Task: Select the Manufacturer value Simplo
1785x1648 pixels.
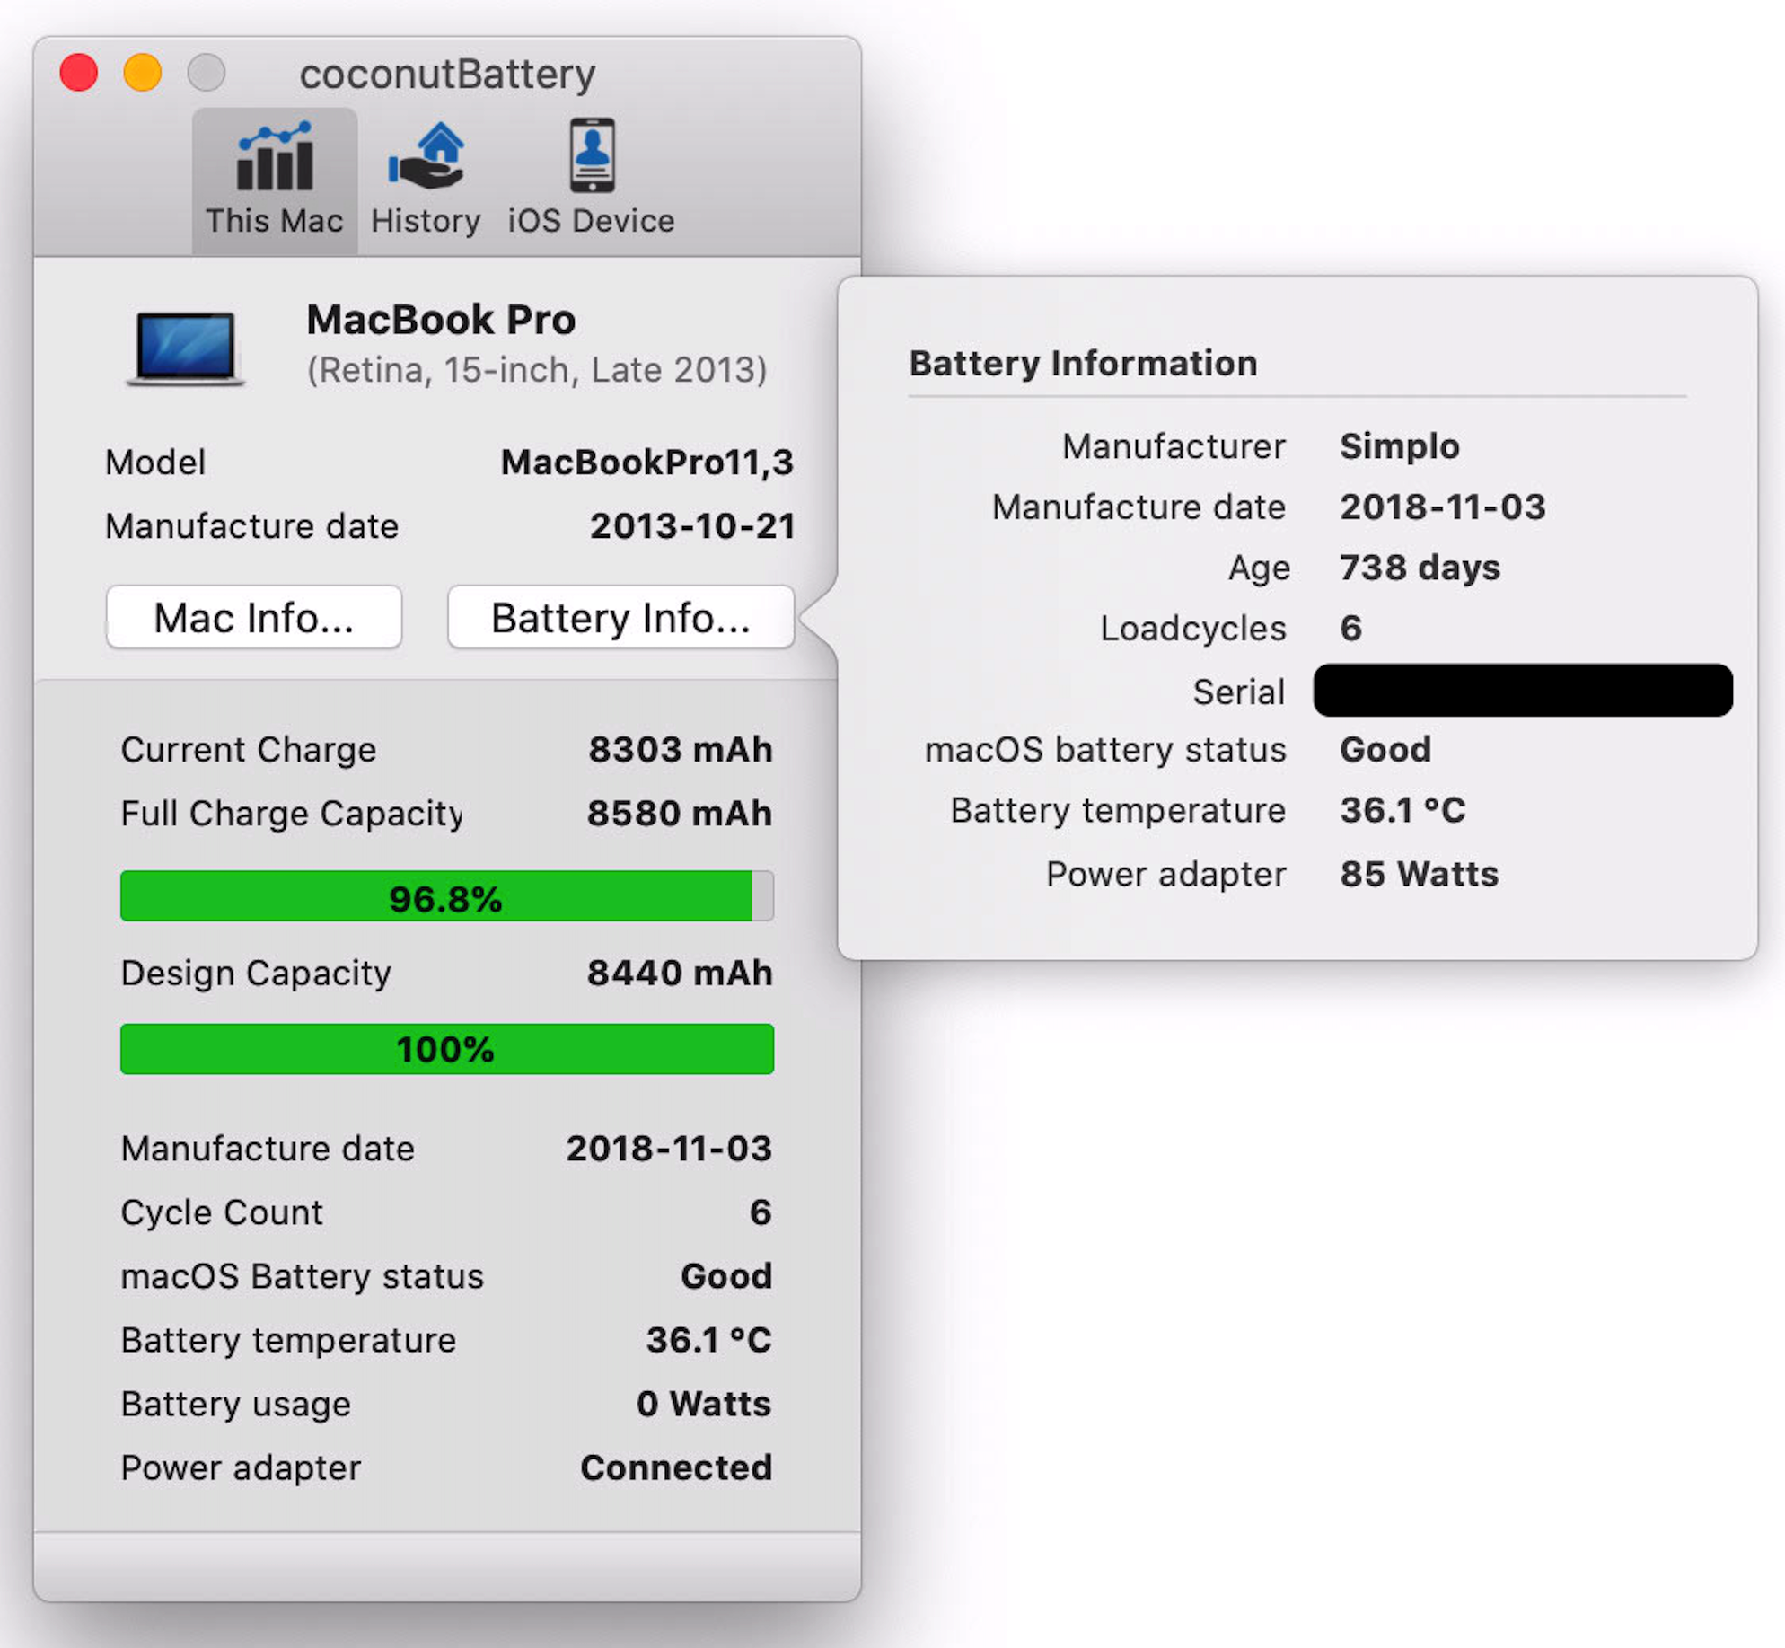Action: click(1400, 446)
